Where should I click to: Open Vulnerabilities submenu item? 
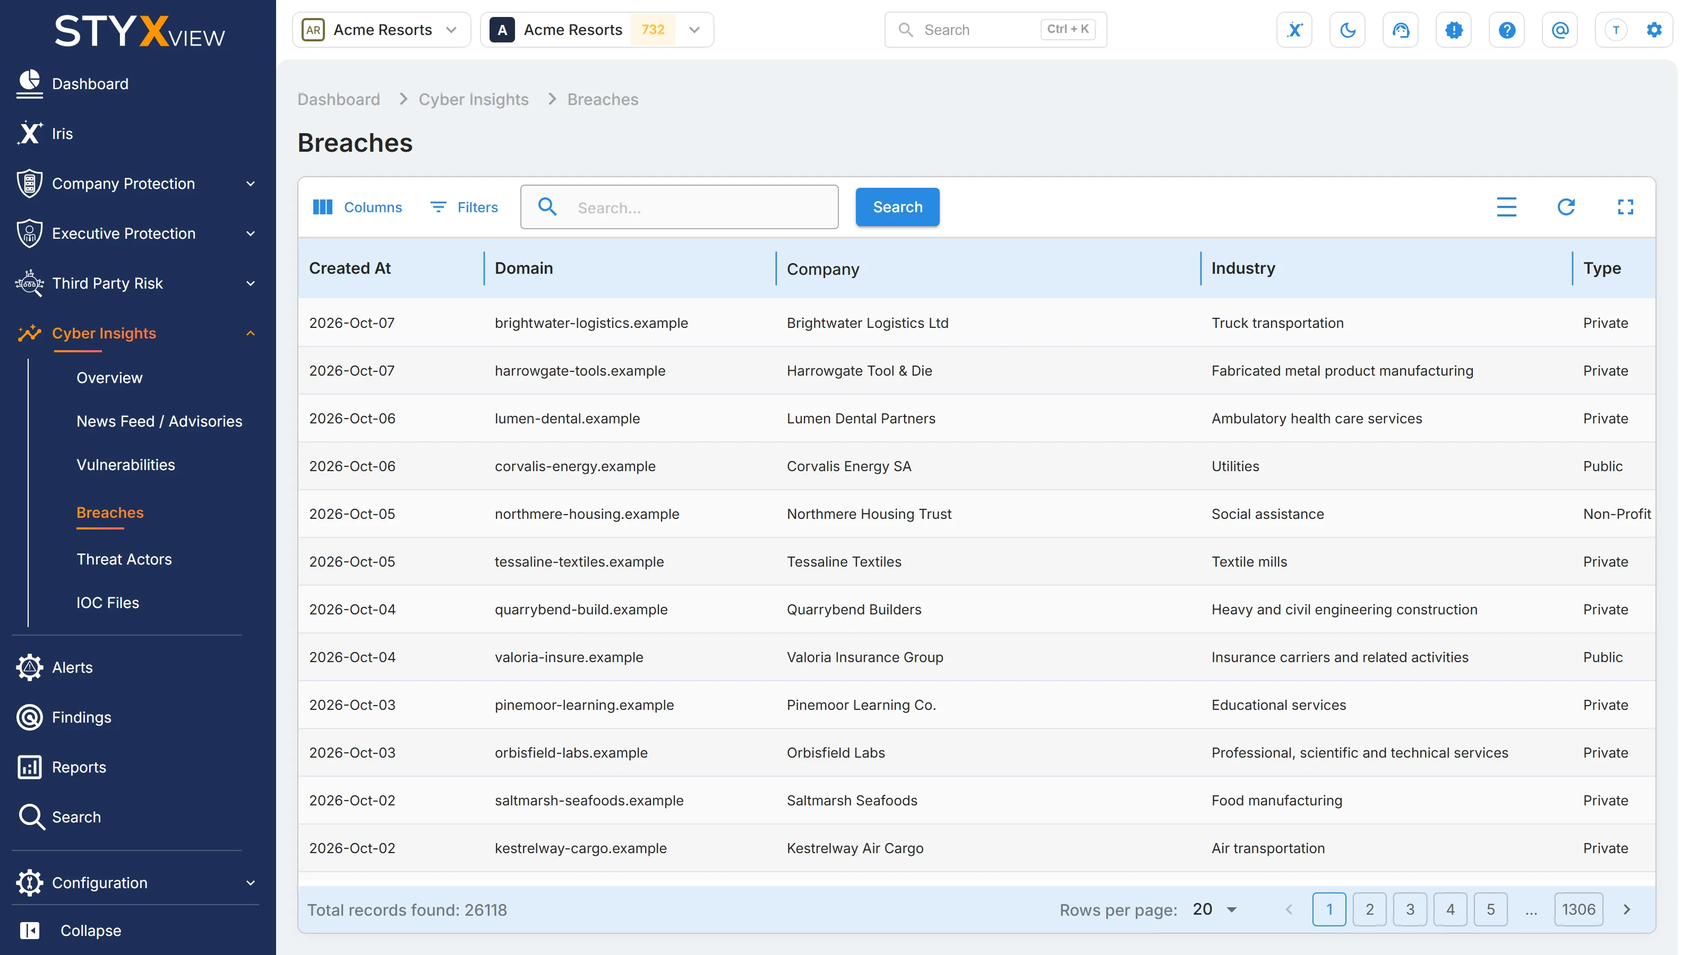(x=125, y=464)
